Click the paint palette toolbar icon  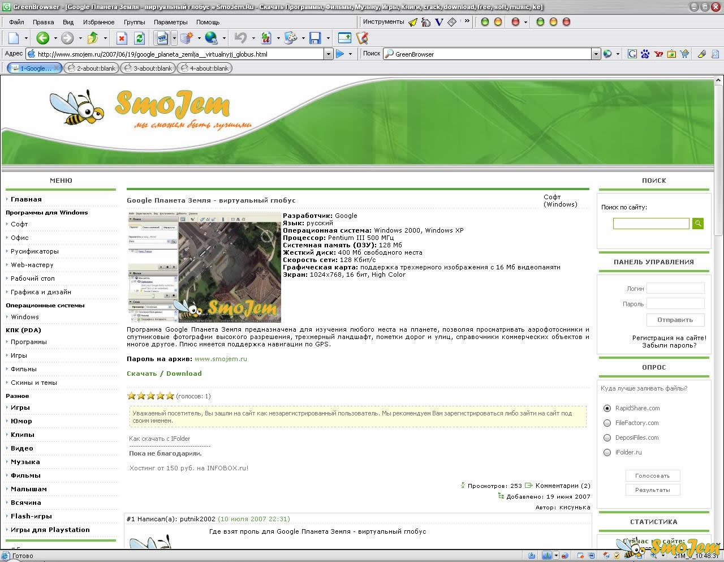point(291,38)
